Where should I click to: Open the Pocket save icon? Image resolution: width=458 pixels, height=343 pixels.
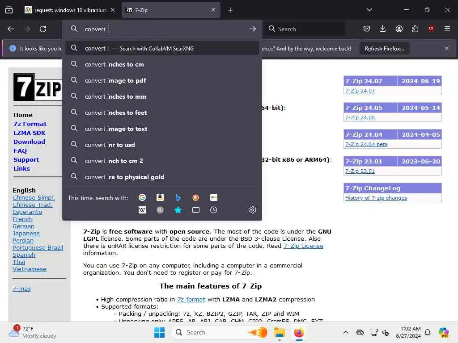click(367, 29)
